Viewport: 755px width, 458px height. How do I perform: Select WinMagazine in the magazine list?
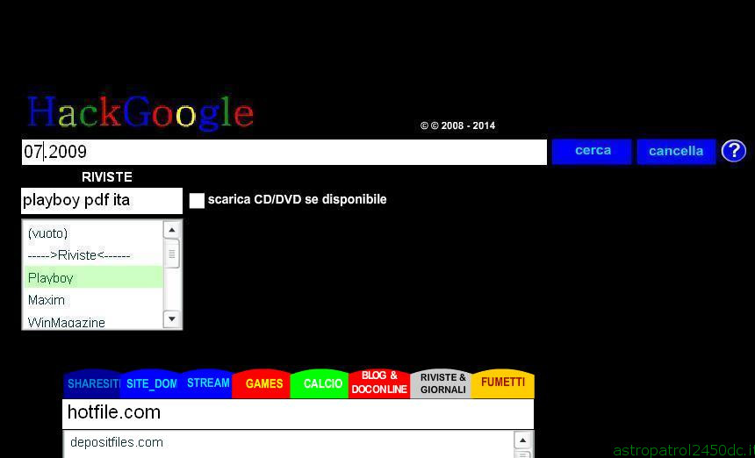(94, 321)
